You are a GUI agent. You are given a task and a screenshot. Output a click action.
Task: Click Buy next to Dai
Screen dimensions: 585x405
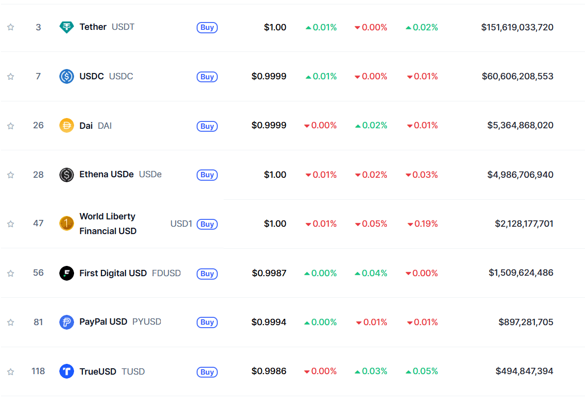click(x=207, y=126)
